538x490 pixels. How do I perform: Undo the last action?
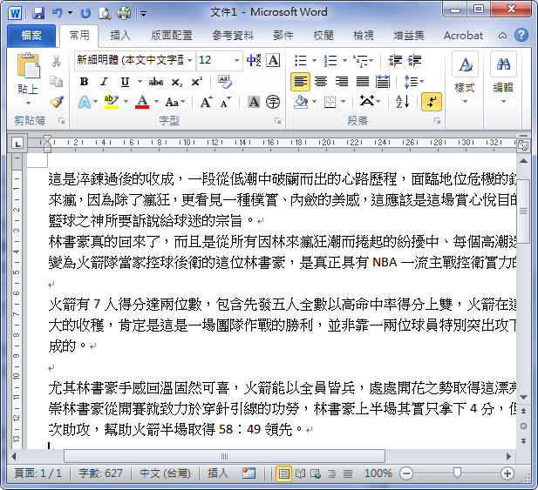pos(57,13)
